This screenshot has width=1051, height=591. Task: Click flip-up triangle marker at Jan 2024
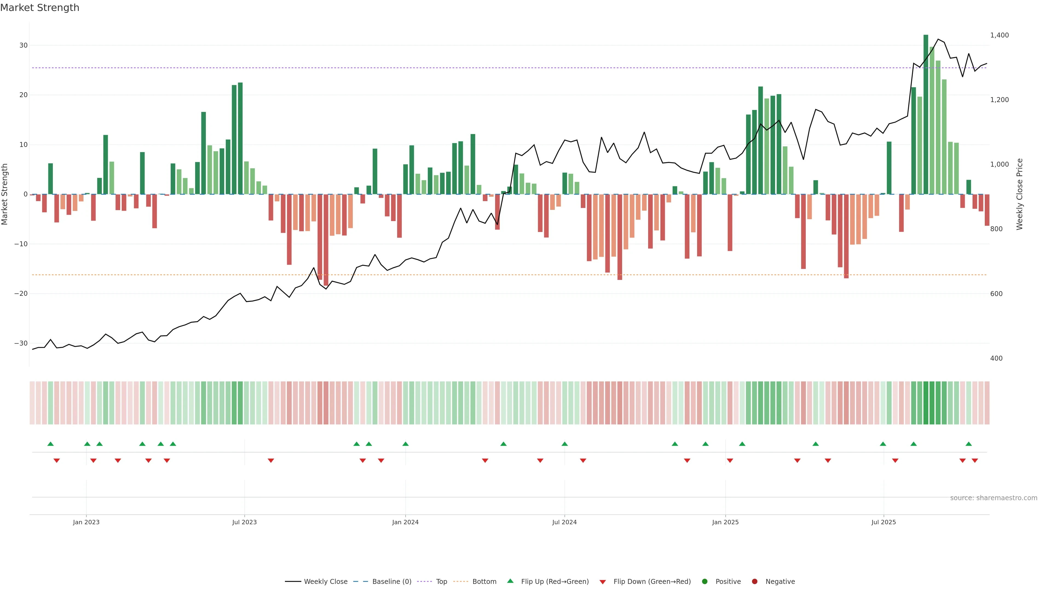click(406, 444)
